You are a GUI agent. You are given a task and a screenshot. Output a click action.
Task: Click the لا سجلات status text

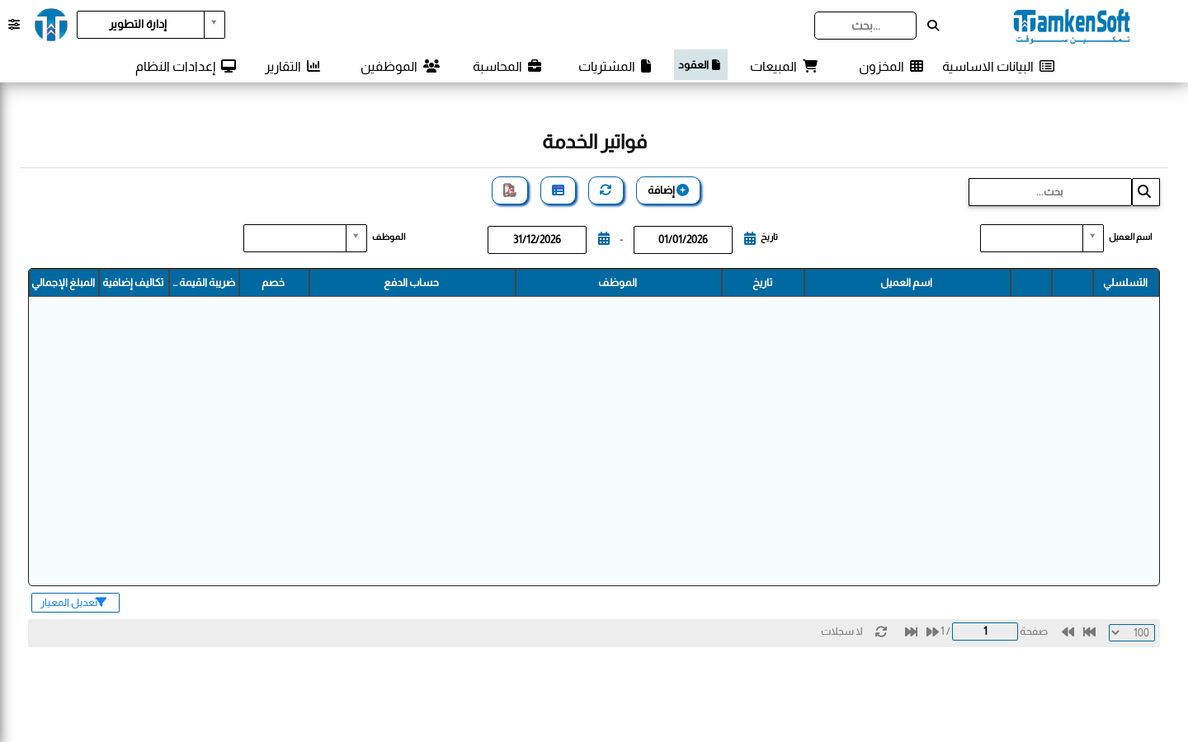[841, 632]
